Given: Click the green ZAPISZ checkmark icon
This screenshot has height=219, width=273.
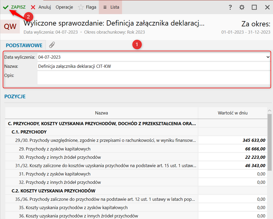Looking at the screenshot, I should 5,7.
